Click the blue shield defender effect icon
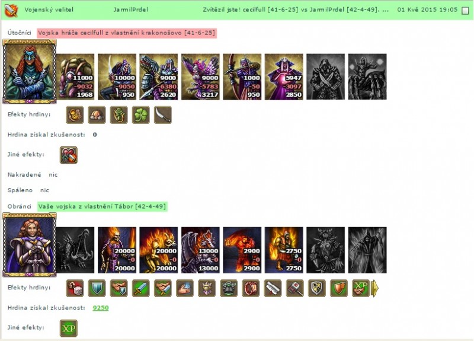 pos(97,288)
